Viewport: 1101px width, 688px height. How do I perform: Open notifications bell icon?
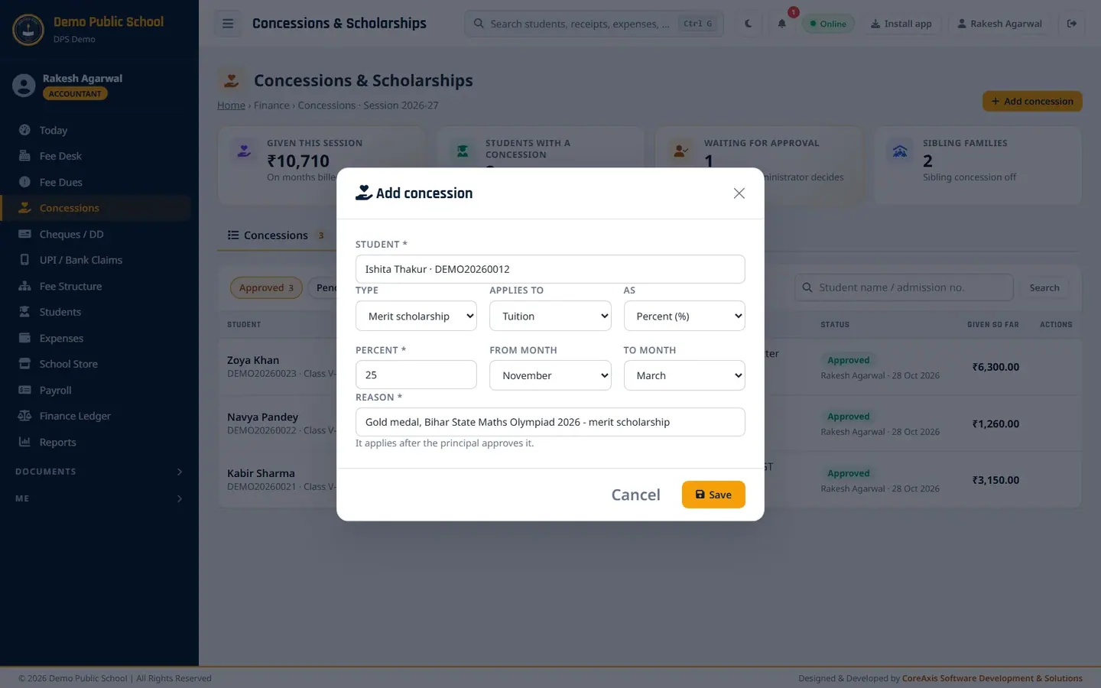(x=781, y=24)
